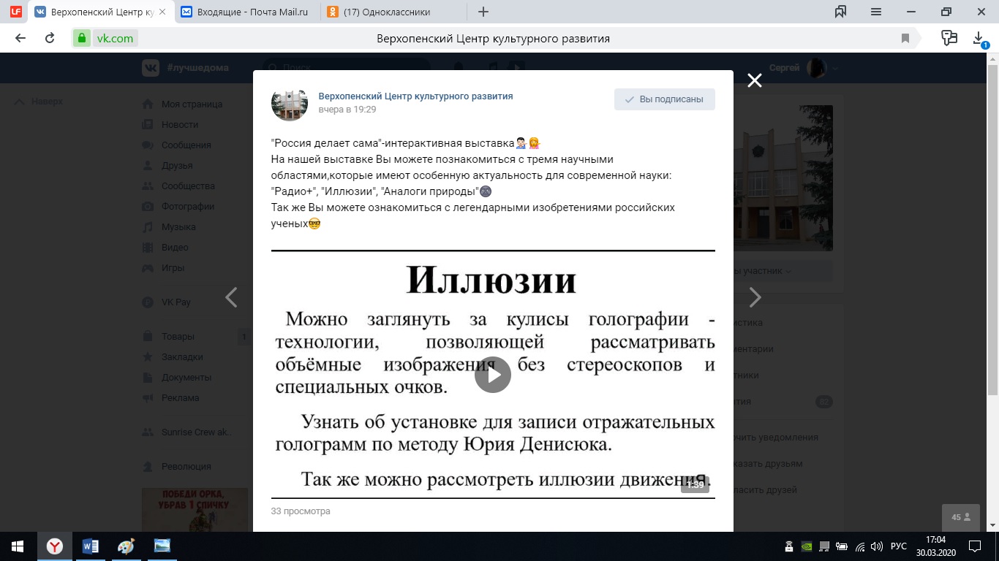Open Microsoft Word from the taskbar

(x=91, y=546)
